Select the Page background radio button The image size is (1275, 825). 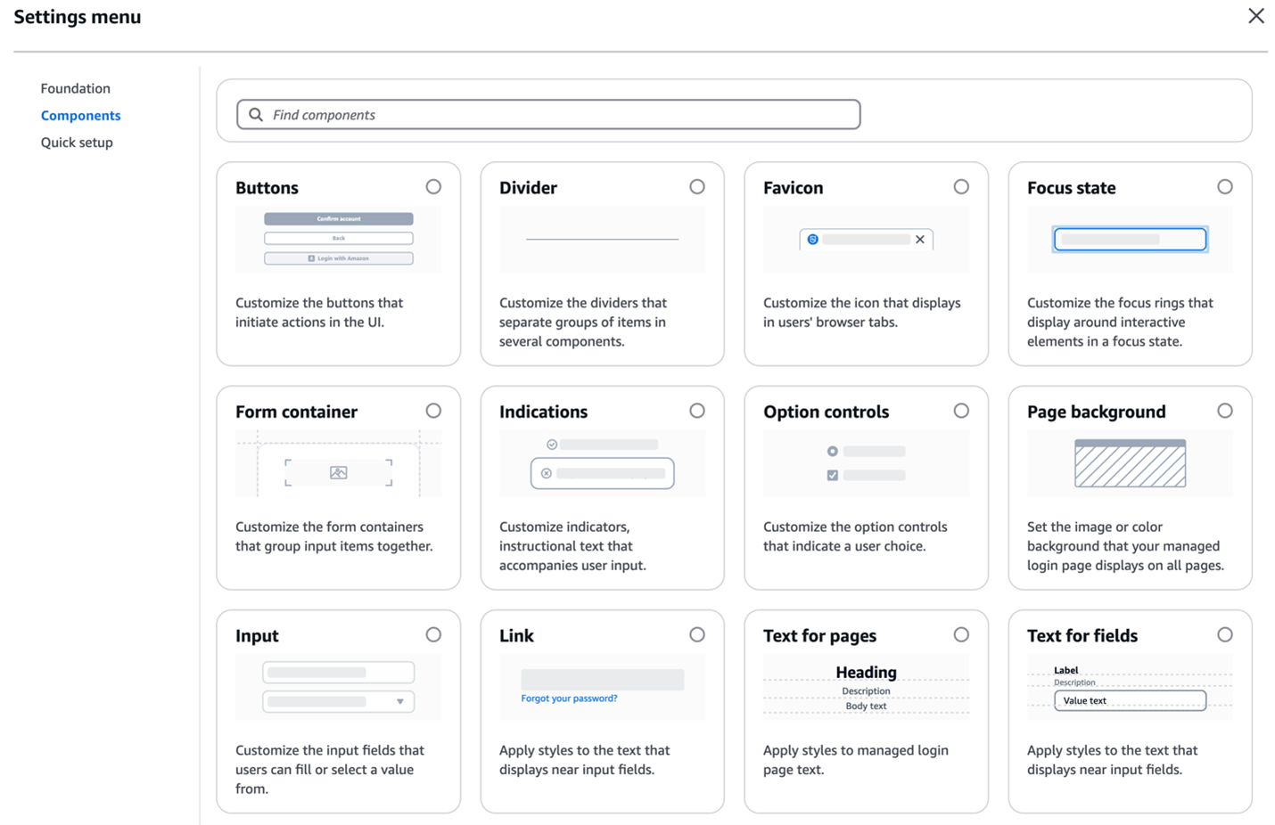[1225, 410]
